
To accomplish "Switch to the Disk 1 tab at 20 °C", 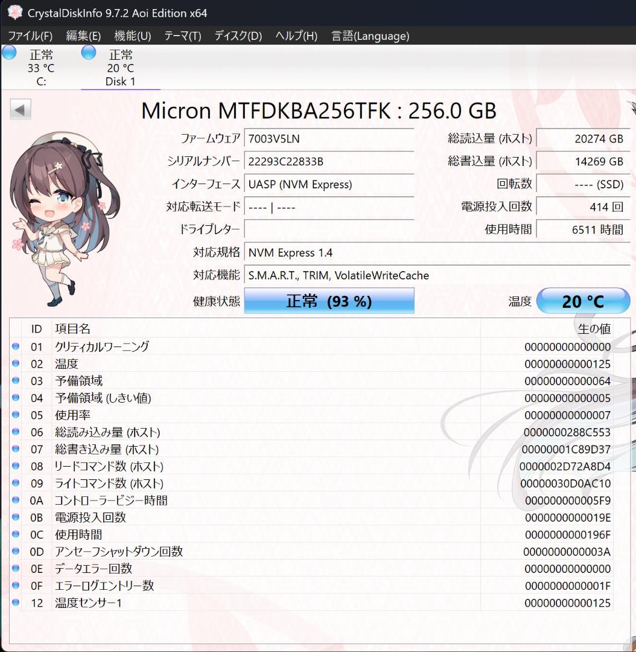I will click(121, 68).
